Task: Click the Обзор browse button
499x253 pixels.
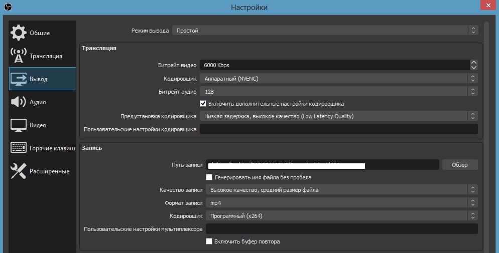Action: click(460, 165)
